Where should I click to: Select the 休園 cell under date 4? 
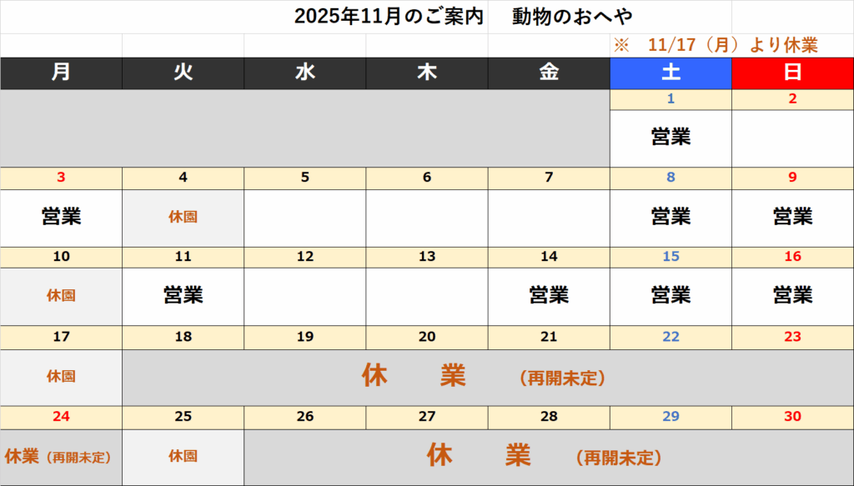click(183, 217)
